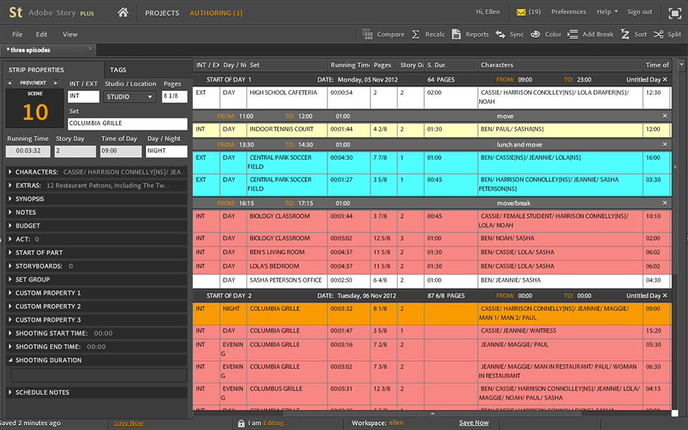688x430 pixels.
Task: Click the Save Now link at bottom
Action: click(129, 423)
